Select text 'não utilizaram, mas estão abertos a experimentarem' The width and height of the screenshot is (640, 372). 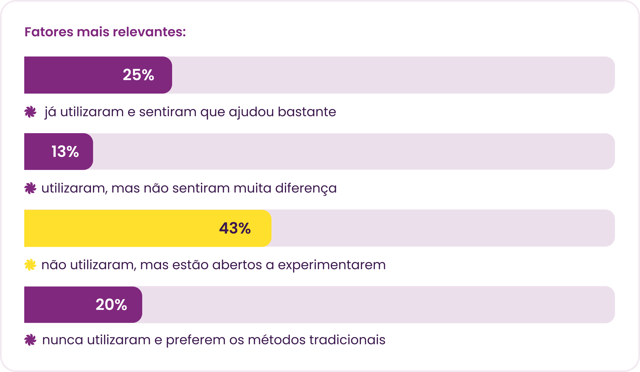click(214, 265)
